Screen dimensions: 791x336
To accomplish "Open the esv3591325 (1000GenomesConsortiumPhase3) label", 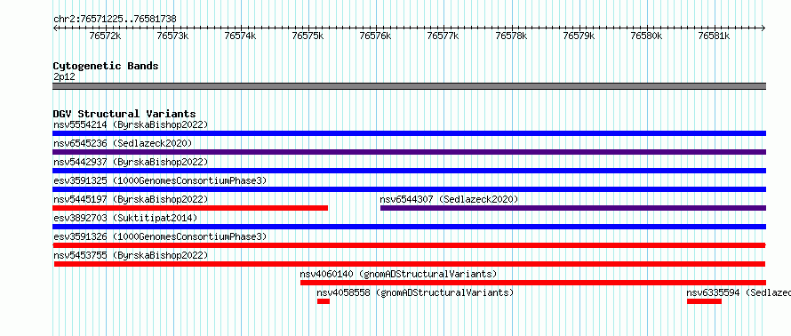I will click(x=160, y=180).
